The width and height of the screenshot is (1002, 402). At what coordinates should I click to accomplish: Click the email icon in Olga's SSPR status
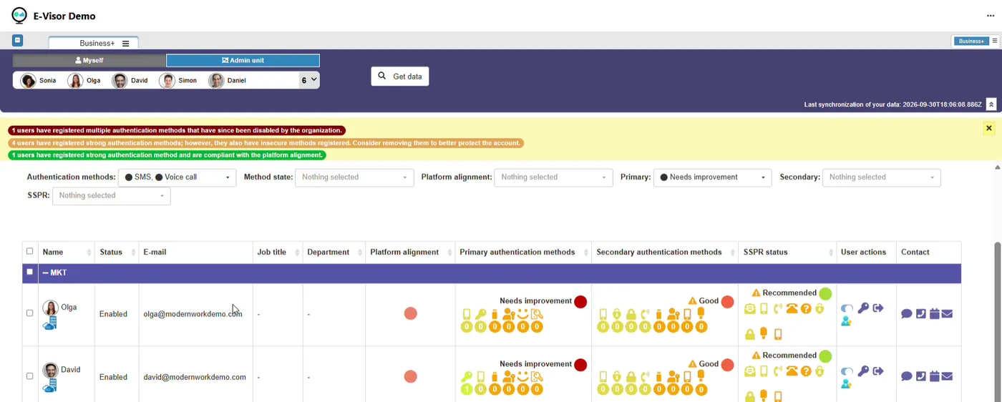[x=749, y=309]
